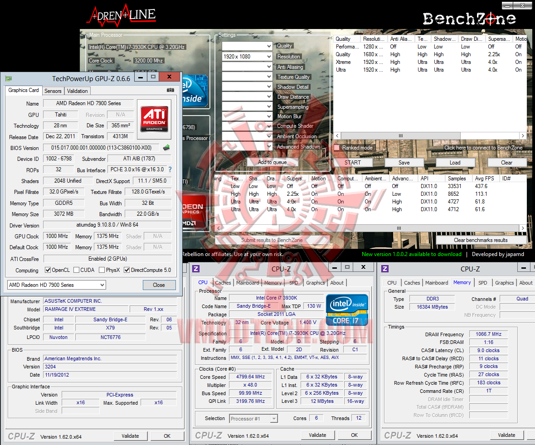Open the SPD tab in middle CPU-Z window
535x445 pixels.
coord(294,283)
